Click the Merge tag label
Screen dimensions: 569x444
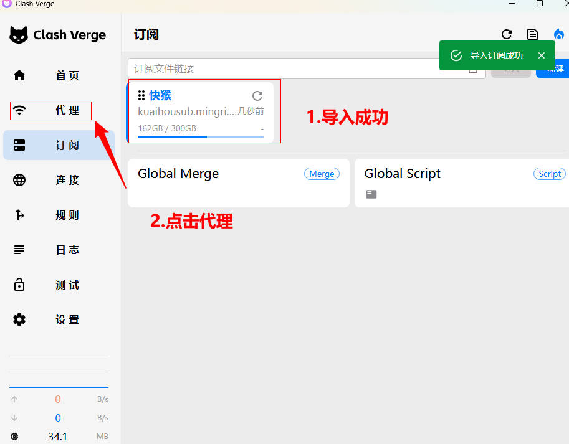[x=322, y=174]
